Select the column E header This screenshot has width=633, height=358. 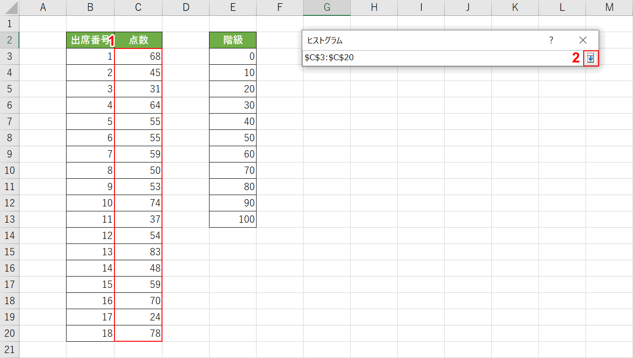pos(233,7)
